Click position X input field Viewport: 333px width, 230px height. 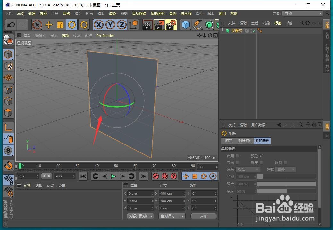140,193
